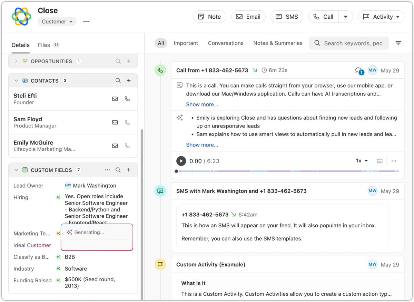Select the Conversations filter tab

(226, 43)
